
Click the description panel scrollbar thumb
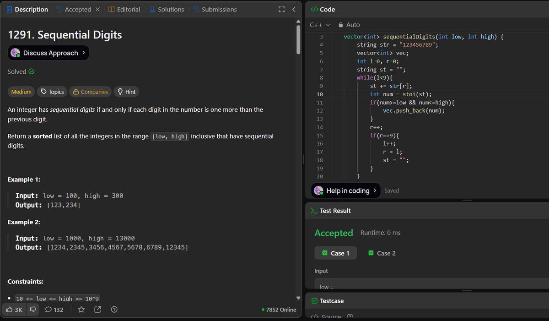point(298,39)
